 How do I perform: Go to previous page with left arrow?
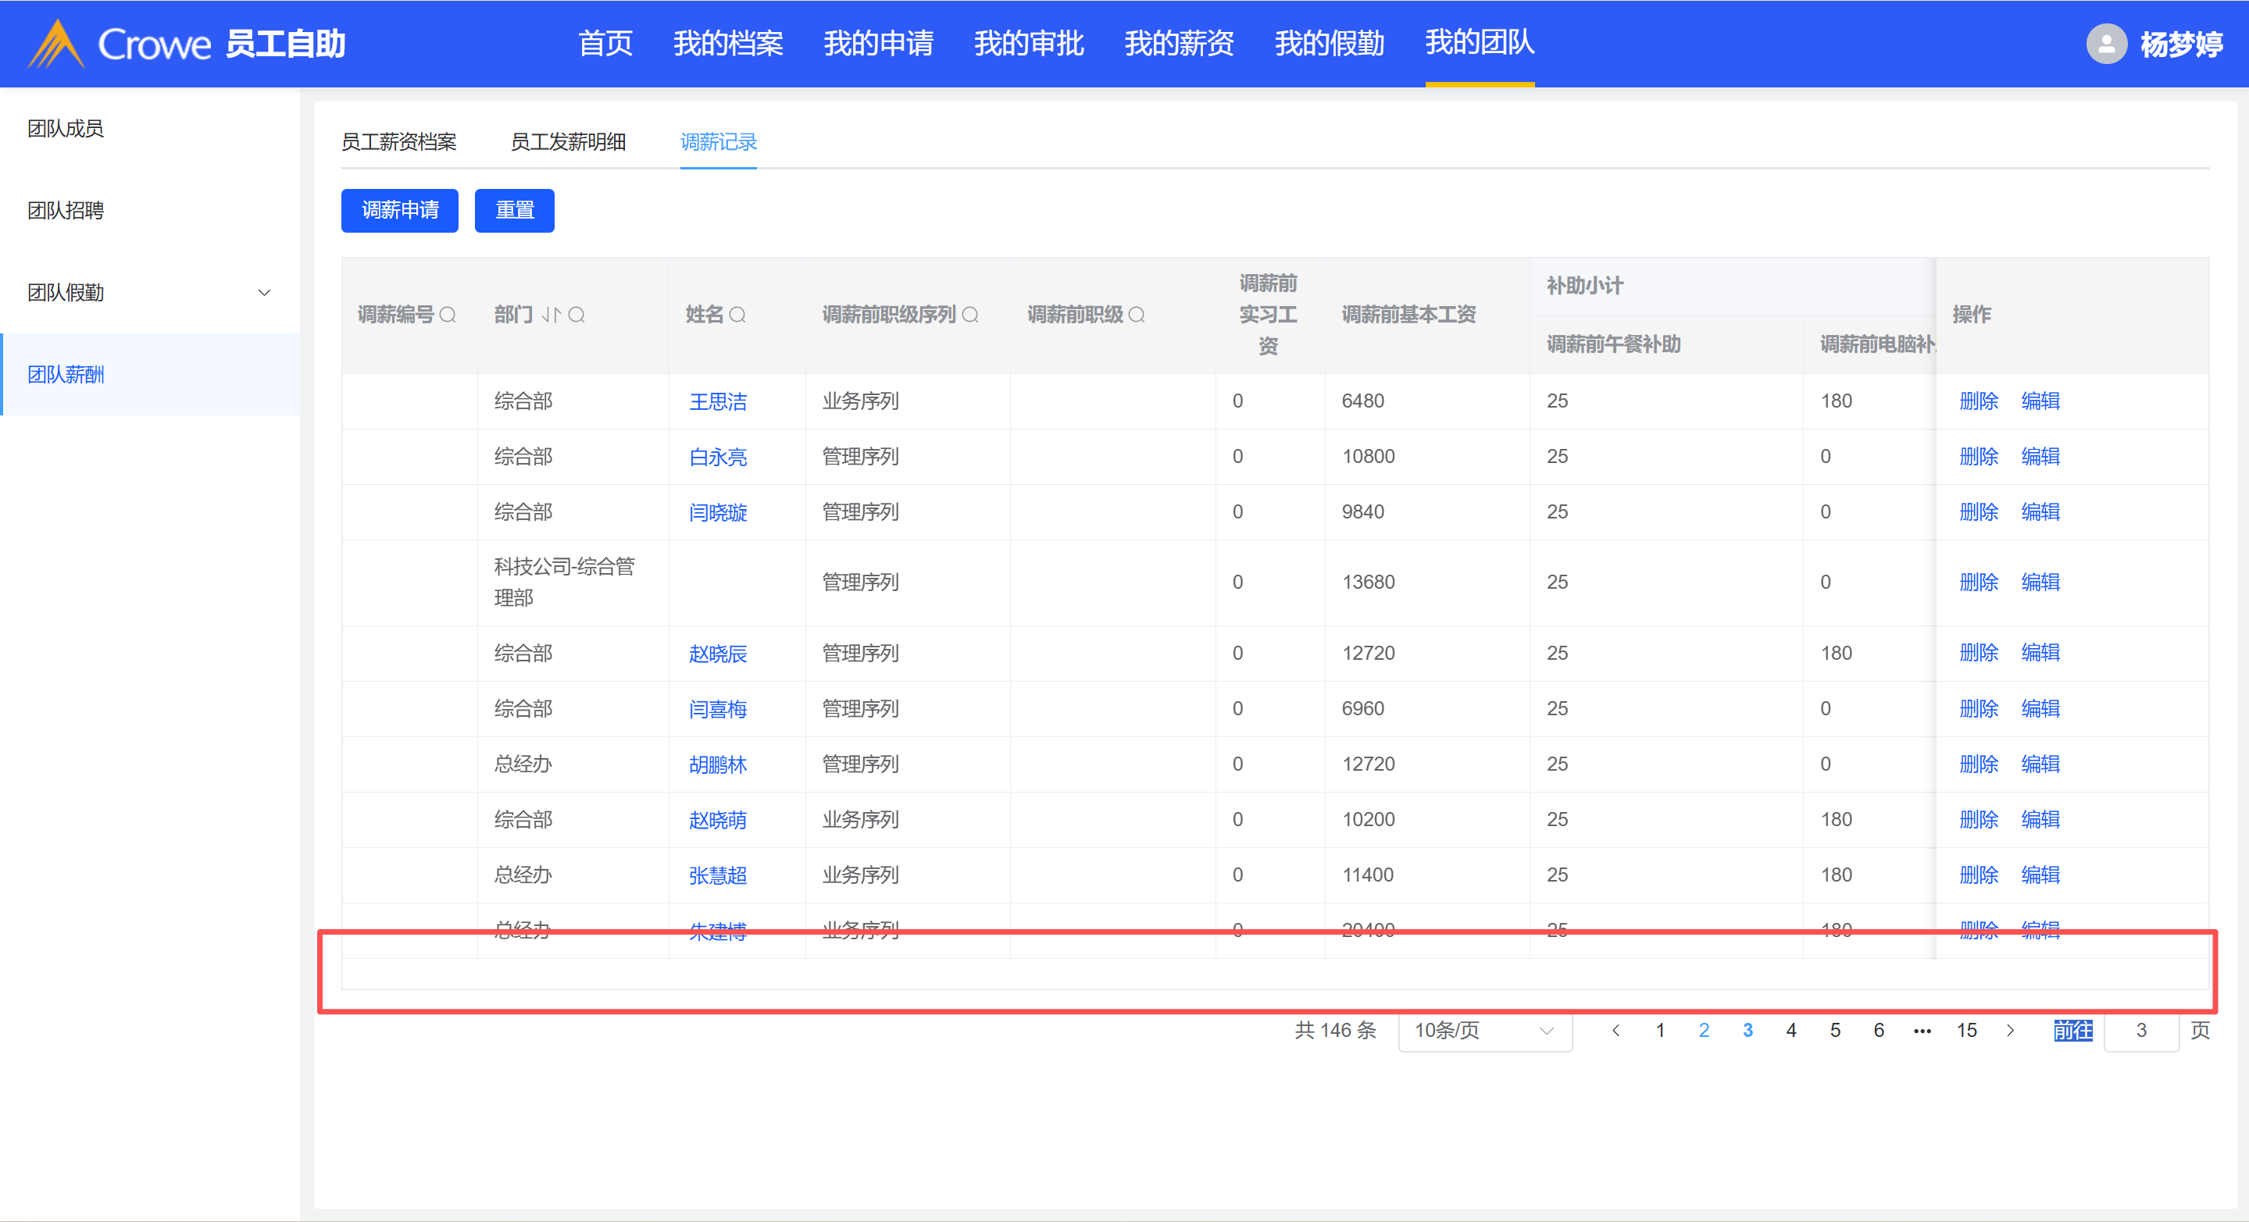click(x=1616, y=1031)
